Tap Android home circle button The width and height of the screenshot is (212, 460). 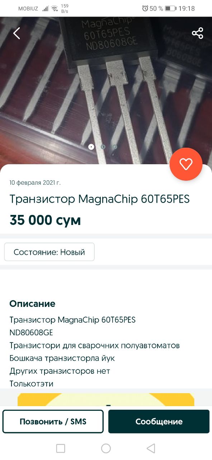coord(106,448)
